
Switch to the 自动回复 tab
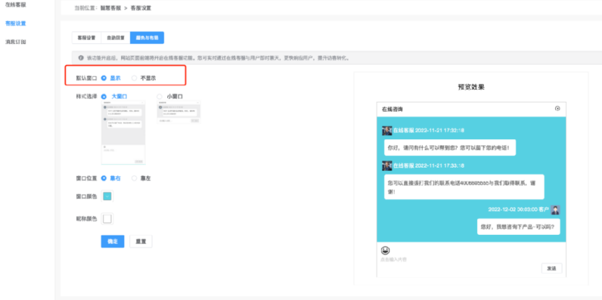116,37
